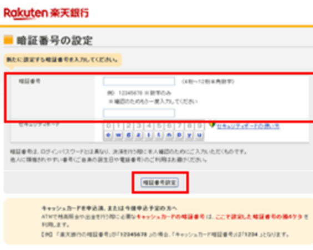Select the number 5 key on security keyboard
The width and height of the screenshot is (313, 250).
(159, 126)
